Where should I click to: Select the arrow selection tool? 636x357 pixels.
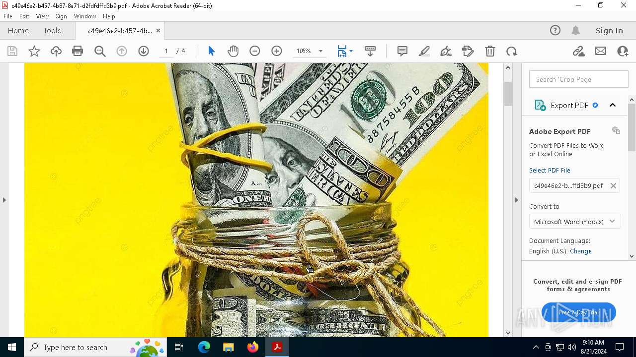(211, 51)
